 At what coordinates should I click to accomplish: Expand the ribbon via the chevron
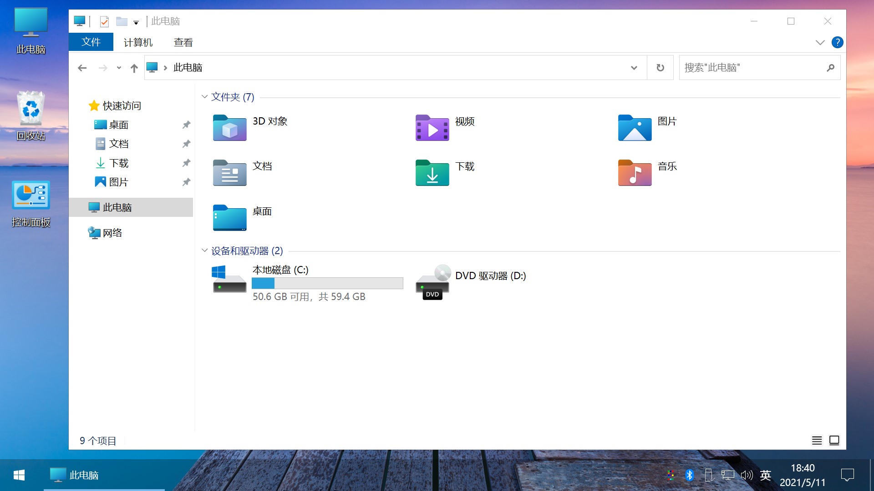click(x=819, y=42)
